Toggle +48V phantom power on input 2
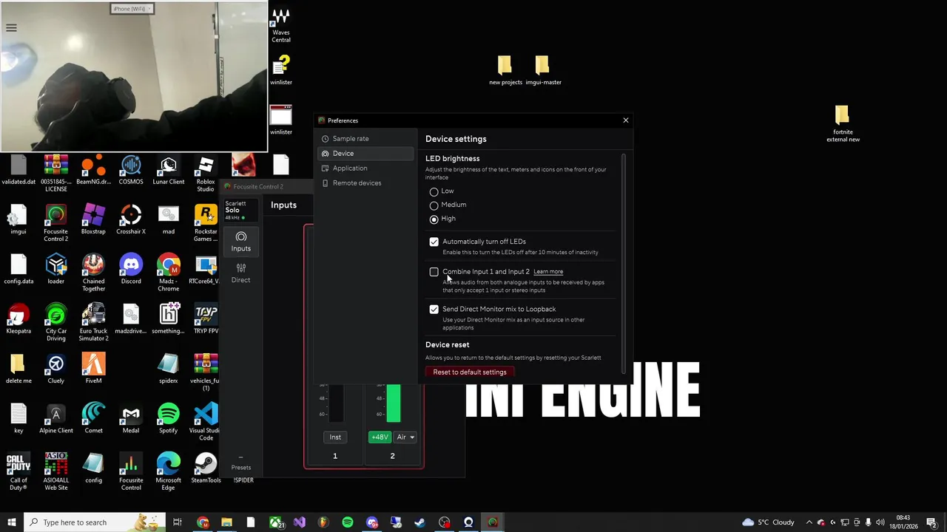 pyautogui.click(x=380, y=437)
